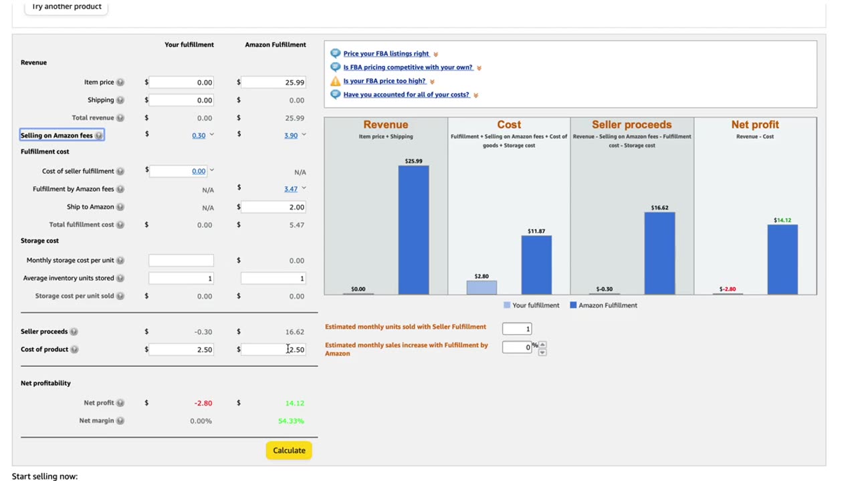This screenshot has width=856, height=481.
Task: Click Amazon Fulfillment Average inventory units field
Action: pos(274,278)
